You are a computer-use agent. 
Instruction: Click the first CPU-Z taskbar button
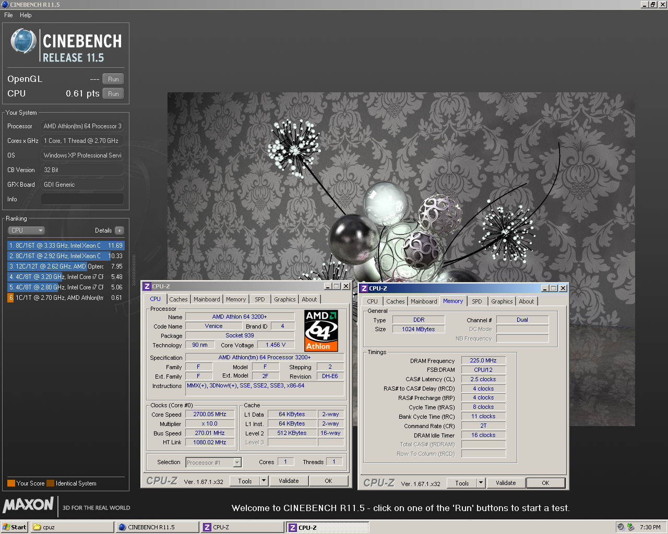pos(243,527)
